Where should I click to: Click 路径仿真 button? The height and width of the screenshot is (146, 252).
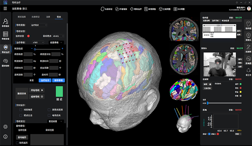click(x=22, y=93)
